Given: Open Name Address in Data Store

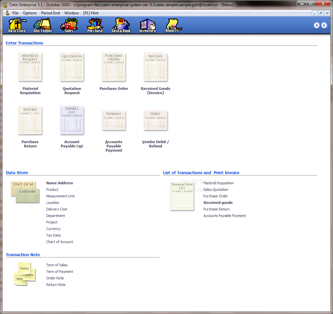Looking at the screenshot, I should (x=59, y=183).
